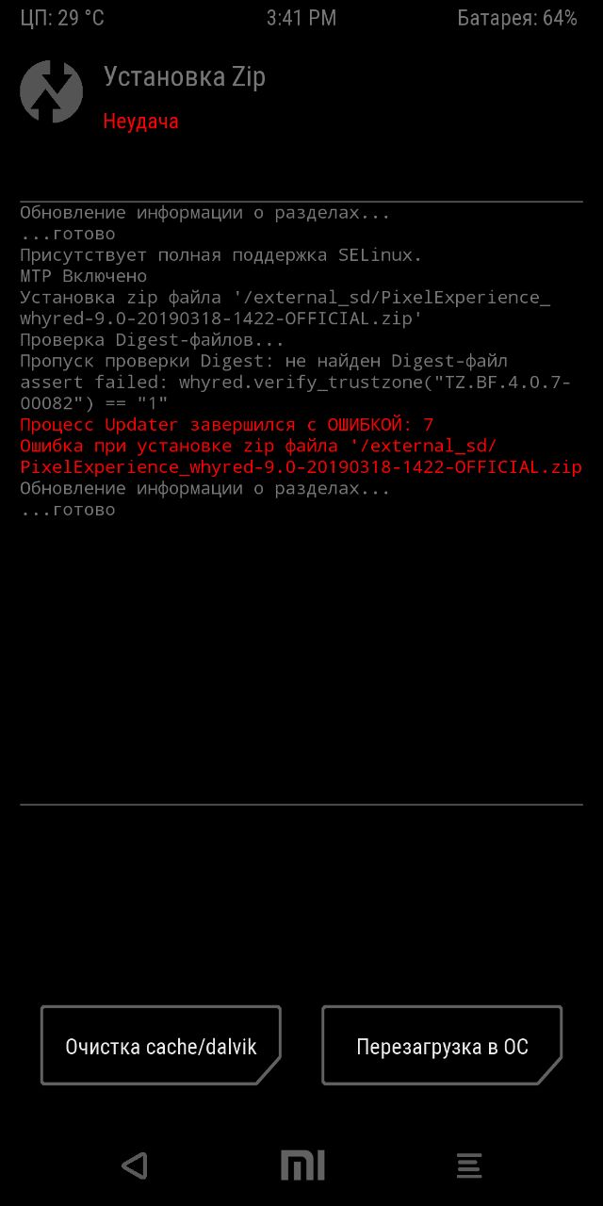Image resolution: width=603 pixels, height=1206 pixels.
Task: Tap the Mi home navigation icon
Action: [x=302, y=1166]
